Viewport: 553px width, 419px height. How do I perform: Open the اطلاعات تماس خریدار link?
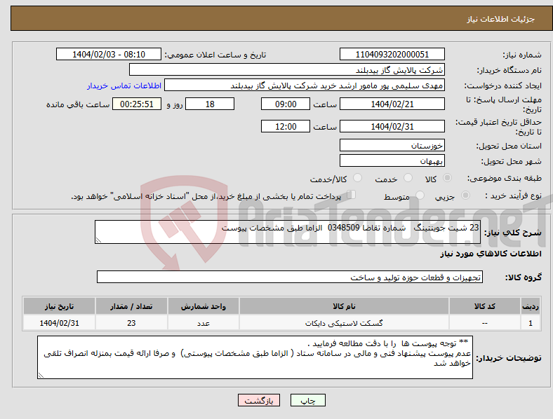click(124, 85)
